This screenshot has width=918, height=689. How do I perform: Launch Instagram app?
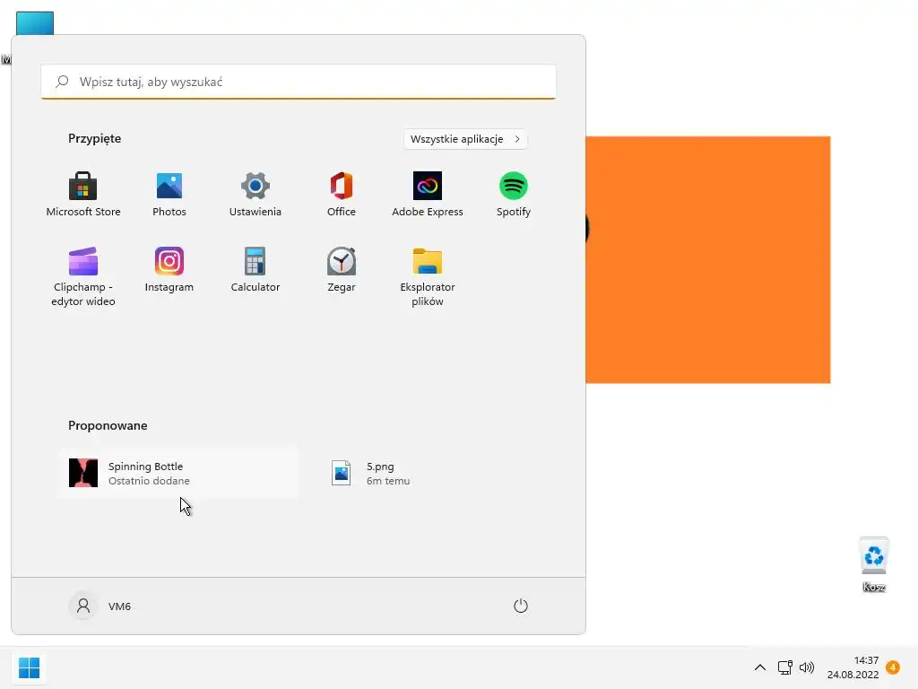point(169,270)
